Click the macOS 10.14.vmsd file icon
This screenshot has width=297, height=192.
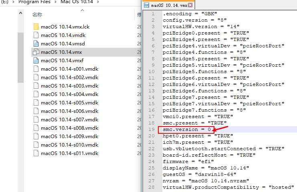(36, 43)
